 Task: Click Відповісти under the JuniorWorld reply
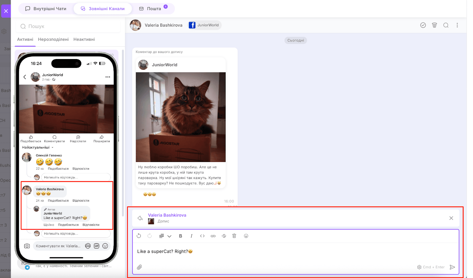[91, 225]
